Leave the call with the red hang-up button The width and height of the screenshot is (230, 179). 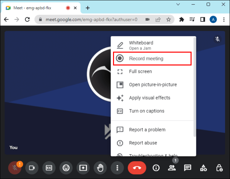137,168
